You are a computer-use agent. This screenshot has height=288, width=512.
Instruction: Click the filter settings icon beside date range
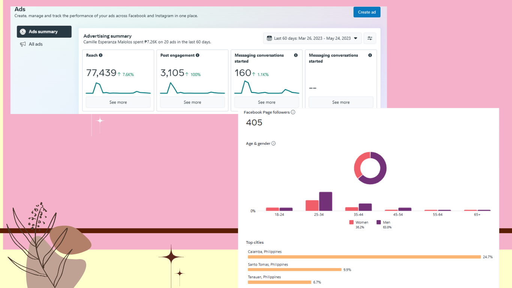click(x=370, y=38)
